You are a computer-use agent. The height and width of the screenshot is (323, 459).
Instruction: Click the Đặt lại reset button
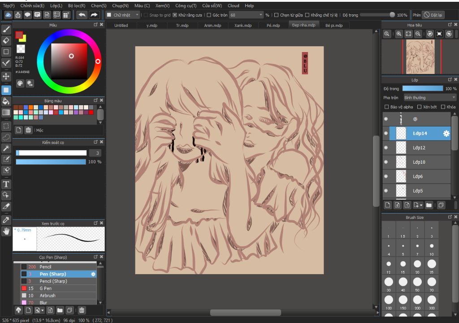coord(433,15)
